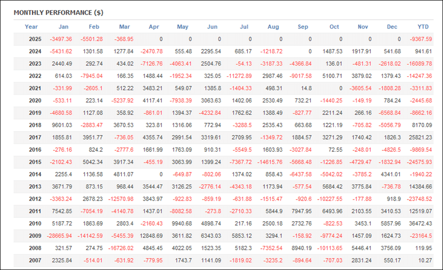This screenshot has width=443, height=270.
Task: Click the 2018 January value 9601.03
Action: [62, 125]
